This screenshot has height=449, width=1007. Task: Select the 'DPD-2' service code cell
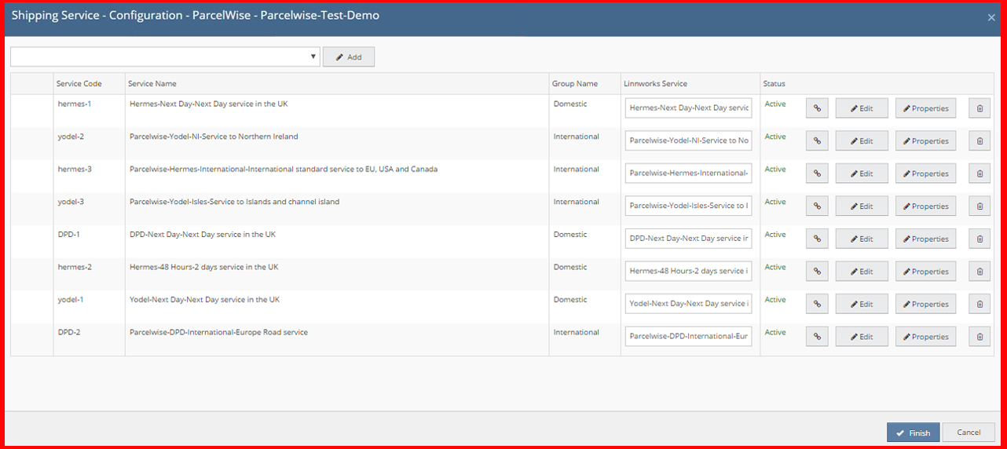[69, 332]
